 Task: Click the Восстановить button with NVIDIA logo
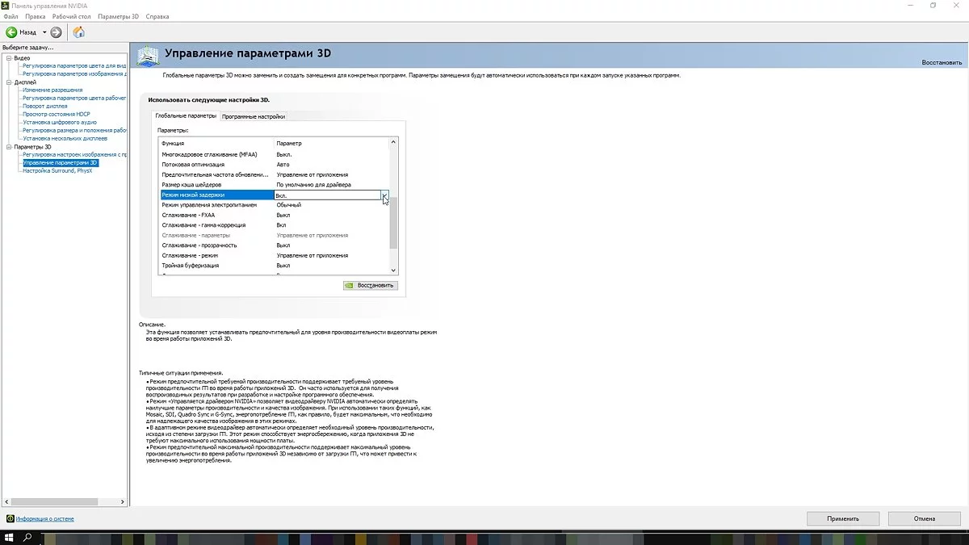[370, 285]
